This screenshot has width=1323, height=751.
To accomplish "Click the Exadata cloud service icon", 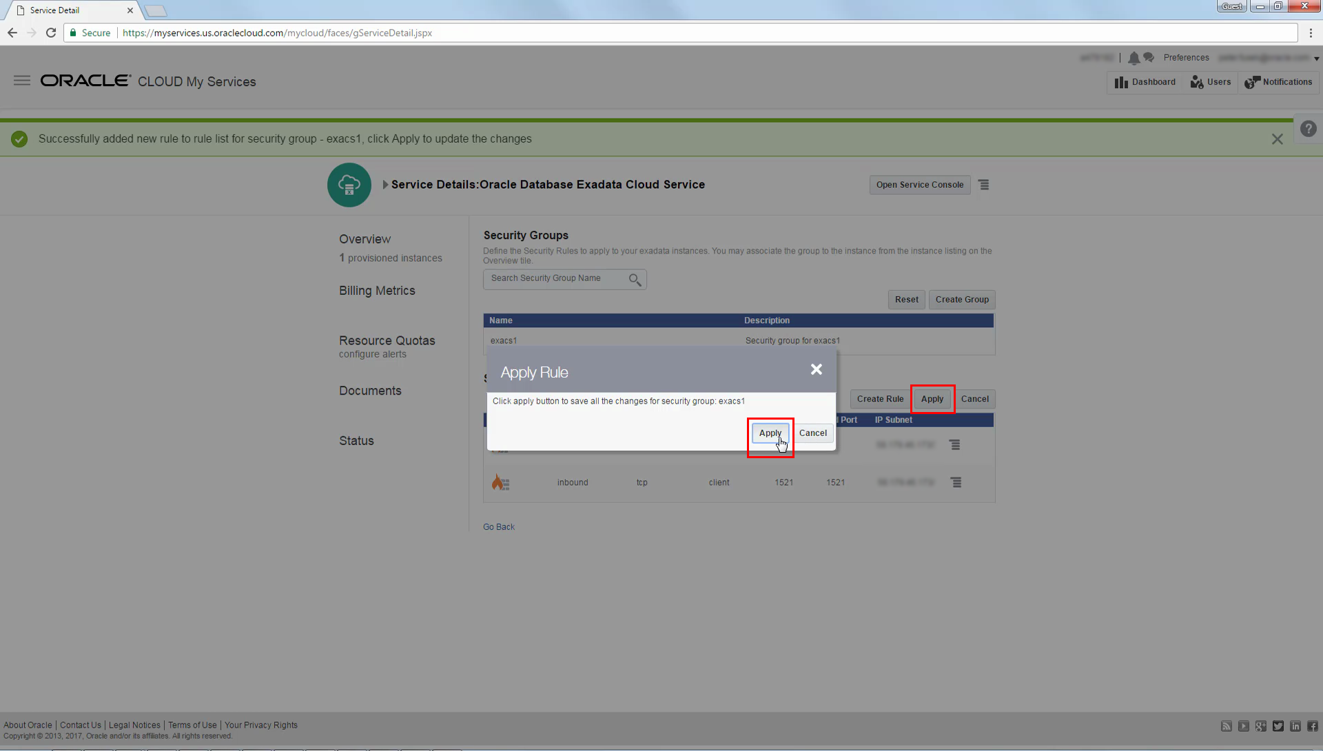I will coord(349,185).
